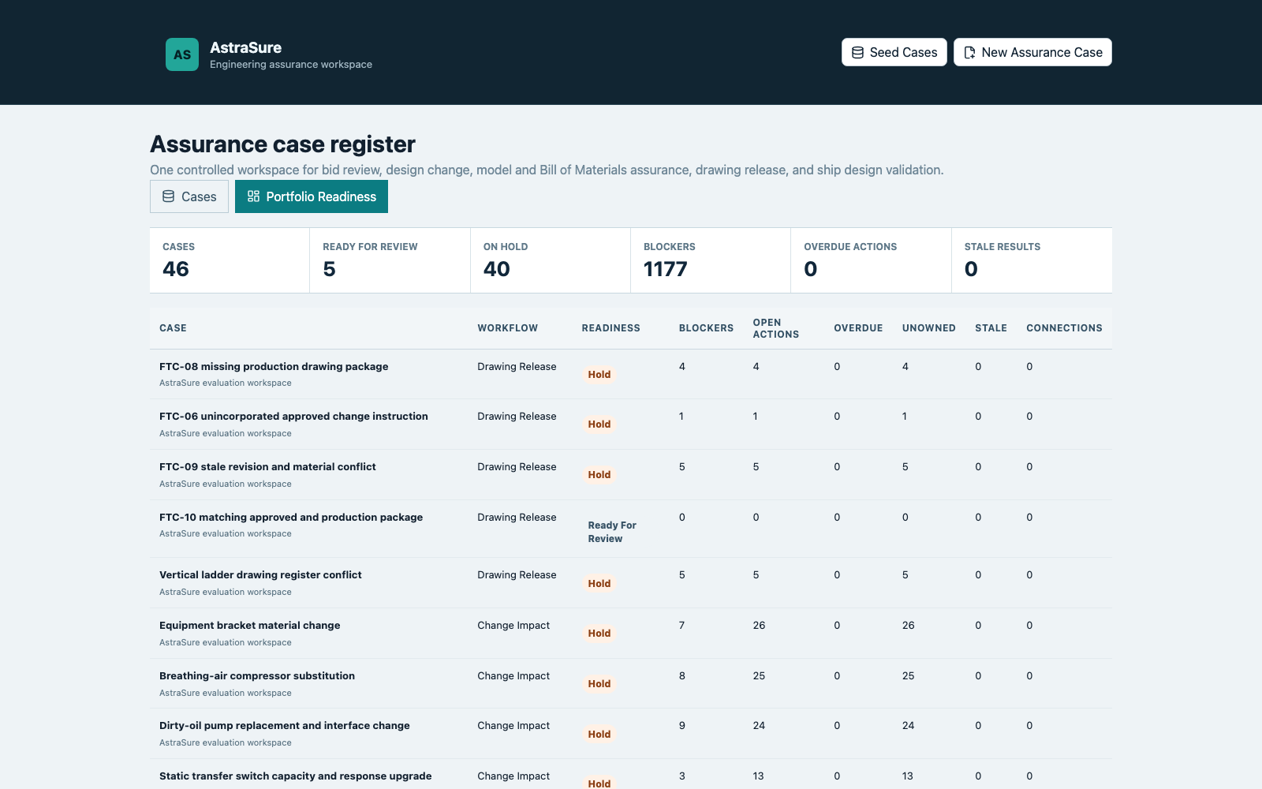Open FTC-10 matching approved and production package
Viewport: 1262px width, 789px height.
pyautogui.click(x=291, y=517)
